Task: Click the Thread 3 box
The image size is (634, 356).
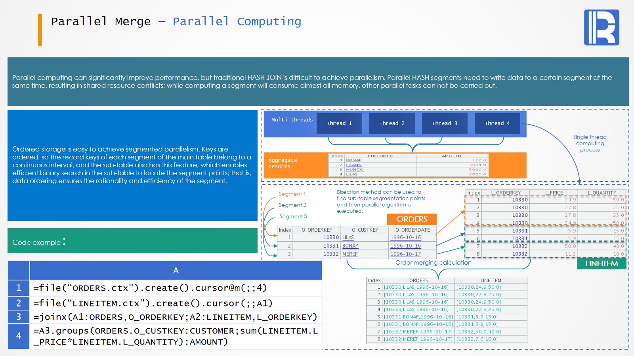Action: pyautogui.click(x=445, y=123)
